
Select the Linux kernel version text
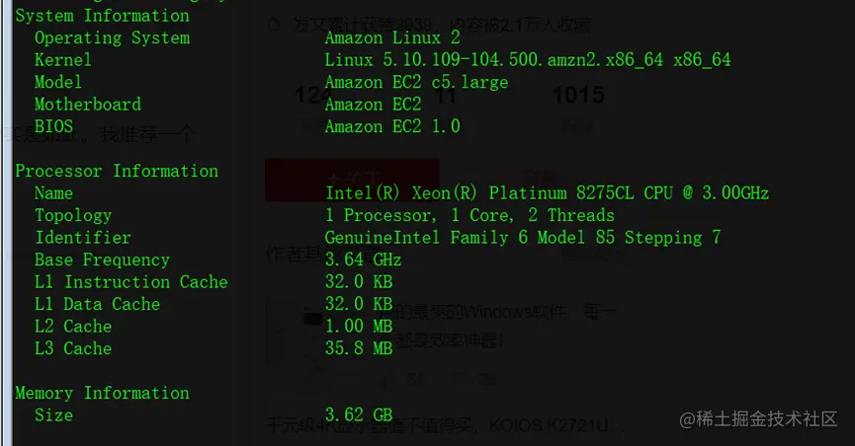pos(527,60)
